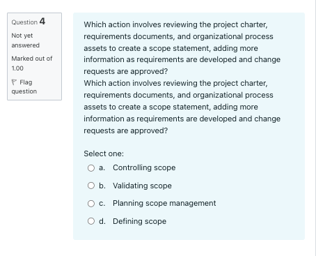Pick the option d radio button
This screenshot has height=256, width=316.
[x=91, y=221]
